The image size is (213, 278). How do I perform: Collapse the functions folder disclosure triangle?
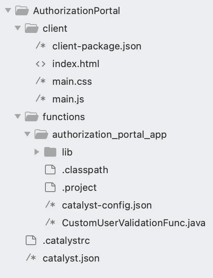[18, 117]
